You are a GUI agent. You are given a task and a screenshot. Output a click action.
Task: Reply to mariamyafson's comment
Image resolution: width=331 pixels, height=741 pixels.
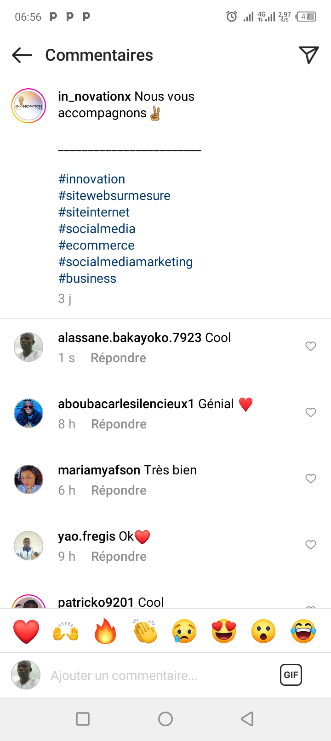tap(119, 490)
